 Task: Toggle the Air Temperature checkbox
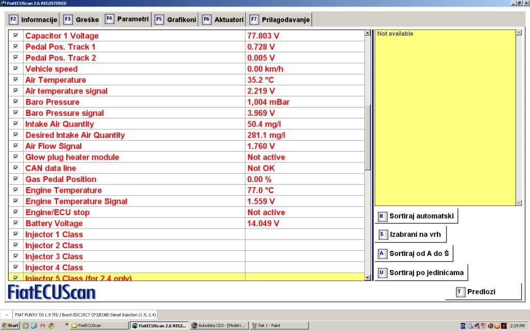[16, 79]
